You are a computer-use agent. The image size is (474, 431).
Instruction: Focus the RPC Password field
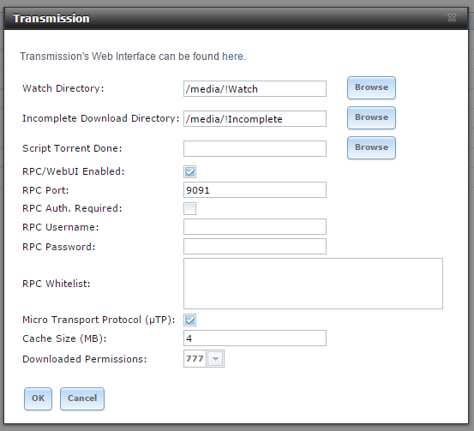[255, 246]
